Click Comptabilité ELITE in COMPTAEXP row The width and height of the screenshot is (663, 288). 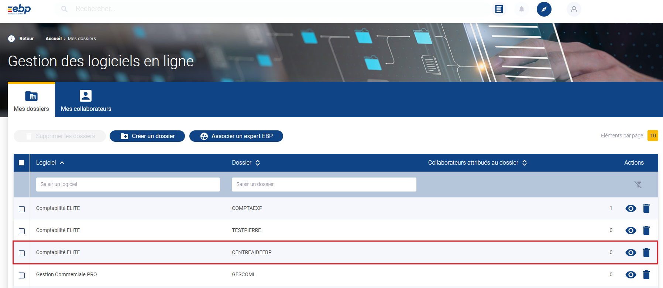click(58, 208)
